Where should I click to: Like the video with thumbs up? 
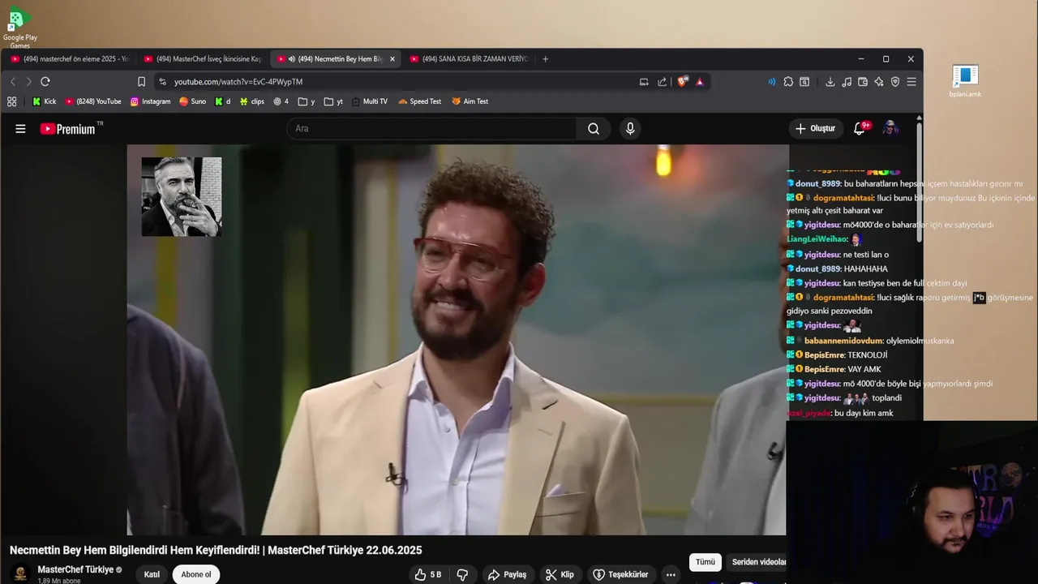click(x=428, y=574)
